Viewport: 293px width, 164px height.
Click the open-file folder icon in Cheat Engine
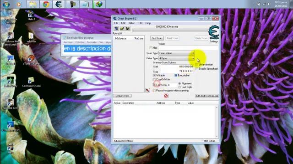tap(122, 28)
